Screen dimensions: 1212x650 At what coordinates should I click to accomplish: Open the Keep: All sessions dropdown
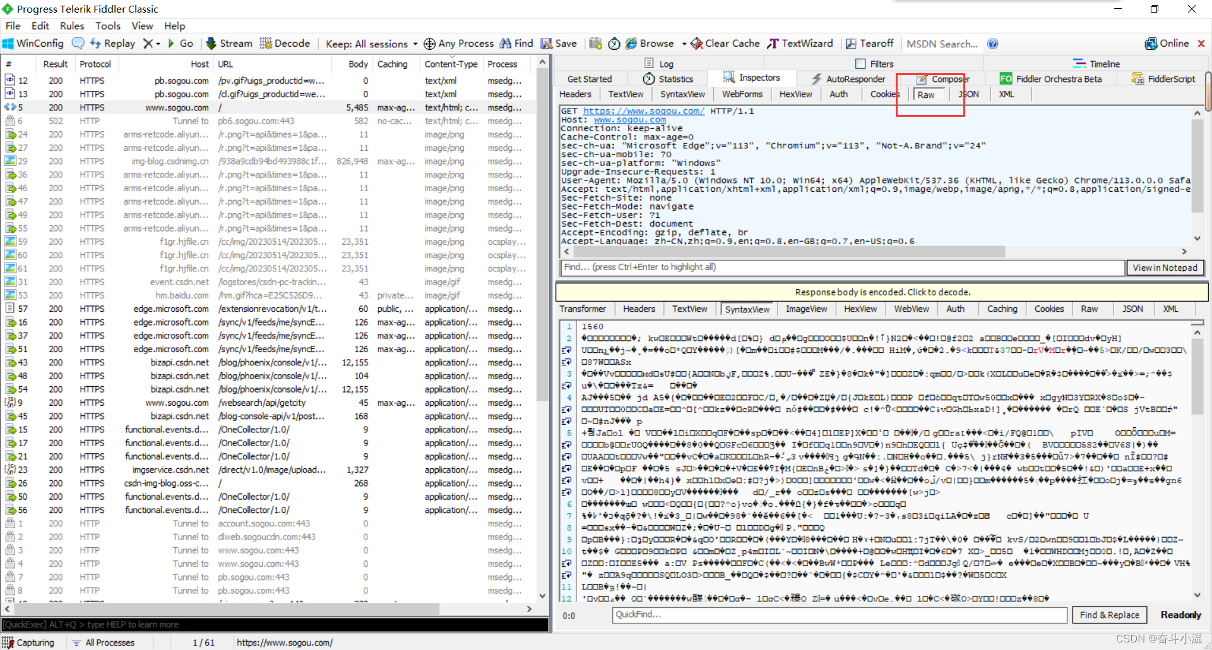click(371, 44)
